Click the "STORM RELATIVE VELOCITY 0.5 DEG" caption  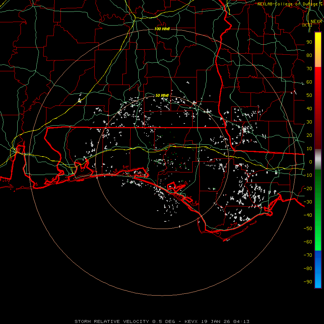[x=125, y=321]
